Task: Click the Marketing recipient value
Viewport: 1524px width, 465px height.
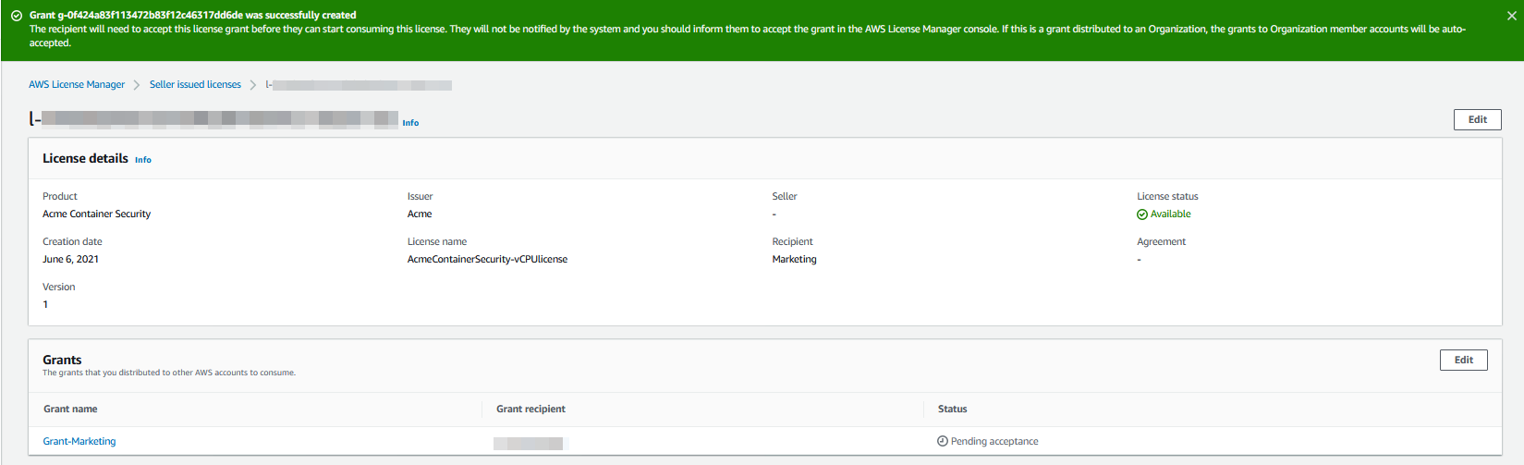Action: coord(794,259)
